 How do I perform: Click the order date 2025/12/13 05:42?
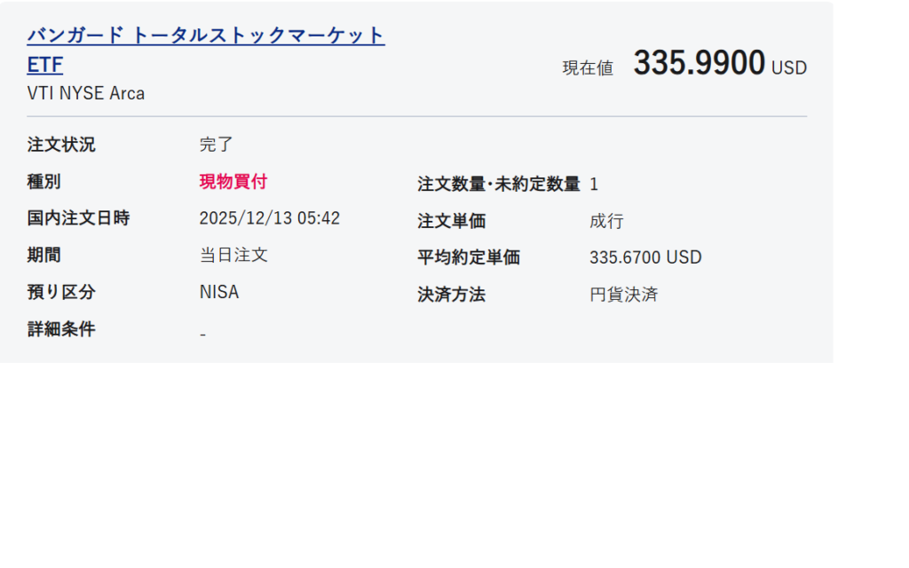[x=269, y=218]
